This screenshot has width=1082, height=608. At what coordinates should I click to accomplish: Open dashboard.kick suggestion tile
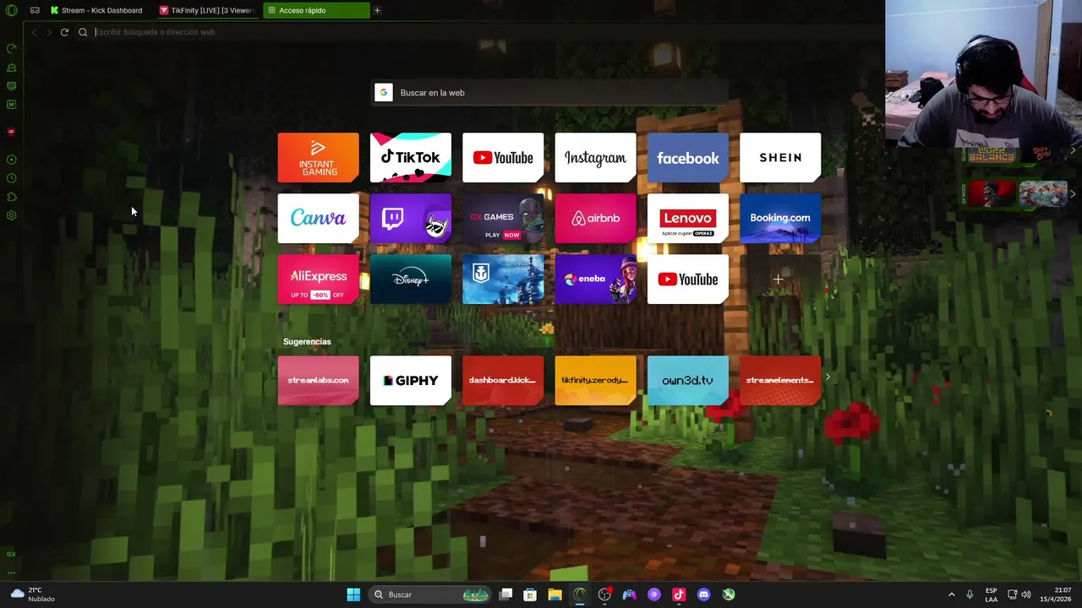coord(503,381)
